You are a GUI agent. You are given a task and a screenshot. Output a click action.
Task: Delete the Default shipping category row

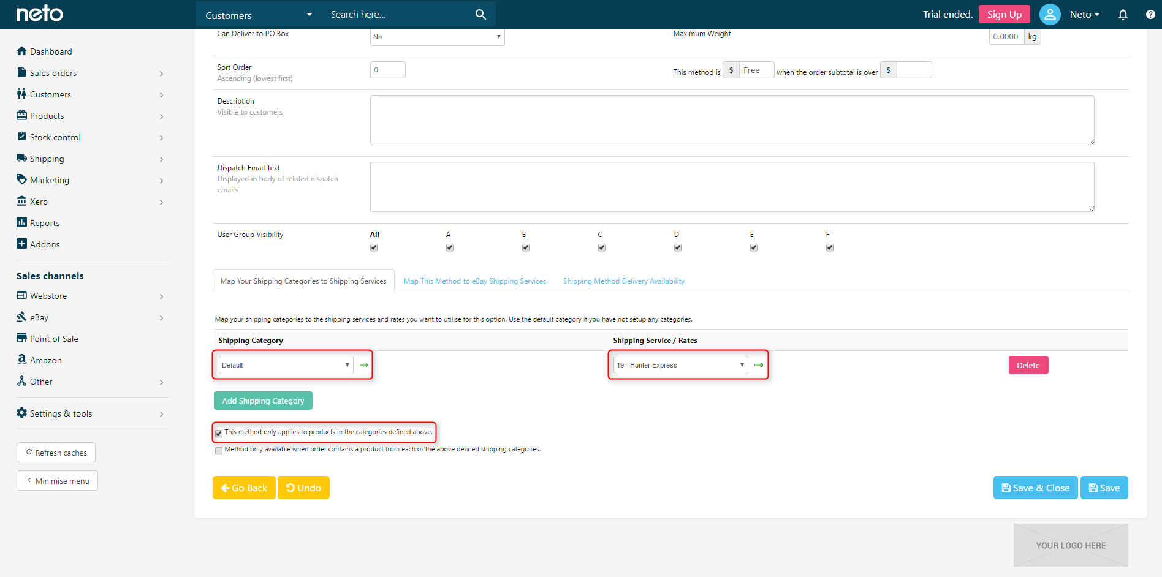1028,365
